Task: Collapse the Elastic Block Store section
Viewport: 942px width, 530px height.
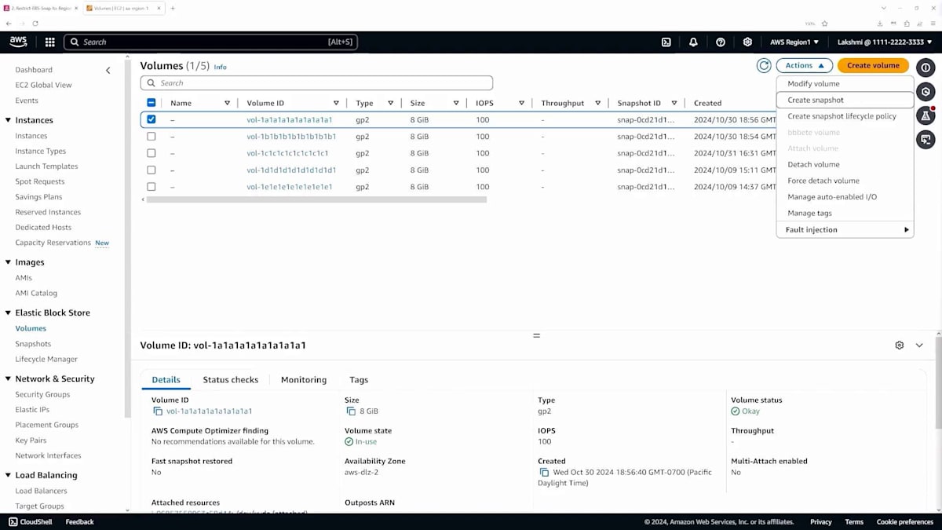Action: (9, 313)
